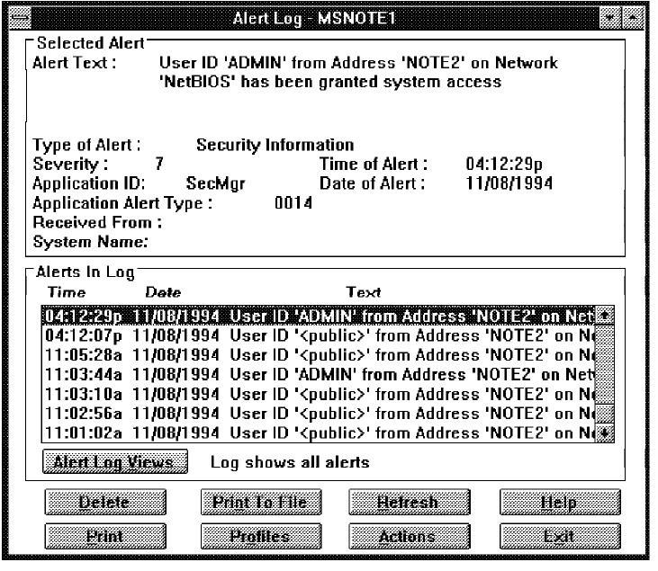Click the 'Security Information' alert type value
658x571 pixels.
pos(275,145)
